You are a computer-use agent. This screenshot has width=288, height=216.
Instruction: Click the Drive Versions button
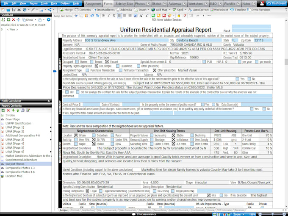(x=259, y=10)
